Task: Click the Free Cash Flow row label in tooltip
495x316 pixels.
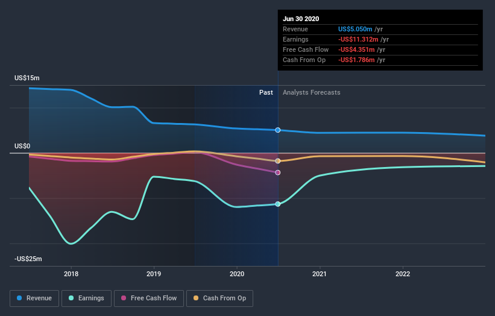Action: coord(306,49)
